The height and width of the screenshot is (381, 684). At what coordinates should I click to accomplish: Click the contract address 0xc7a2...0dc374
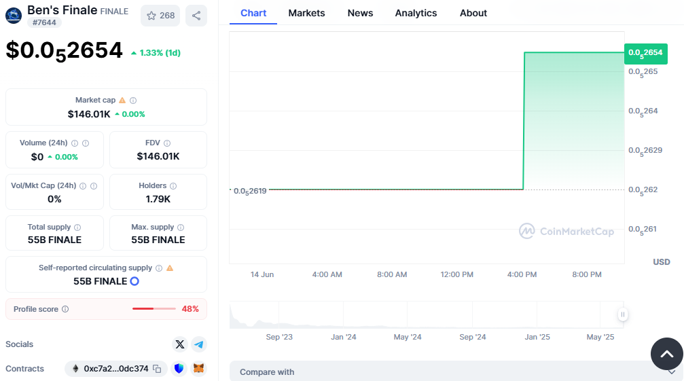(116, 369)
